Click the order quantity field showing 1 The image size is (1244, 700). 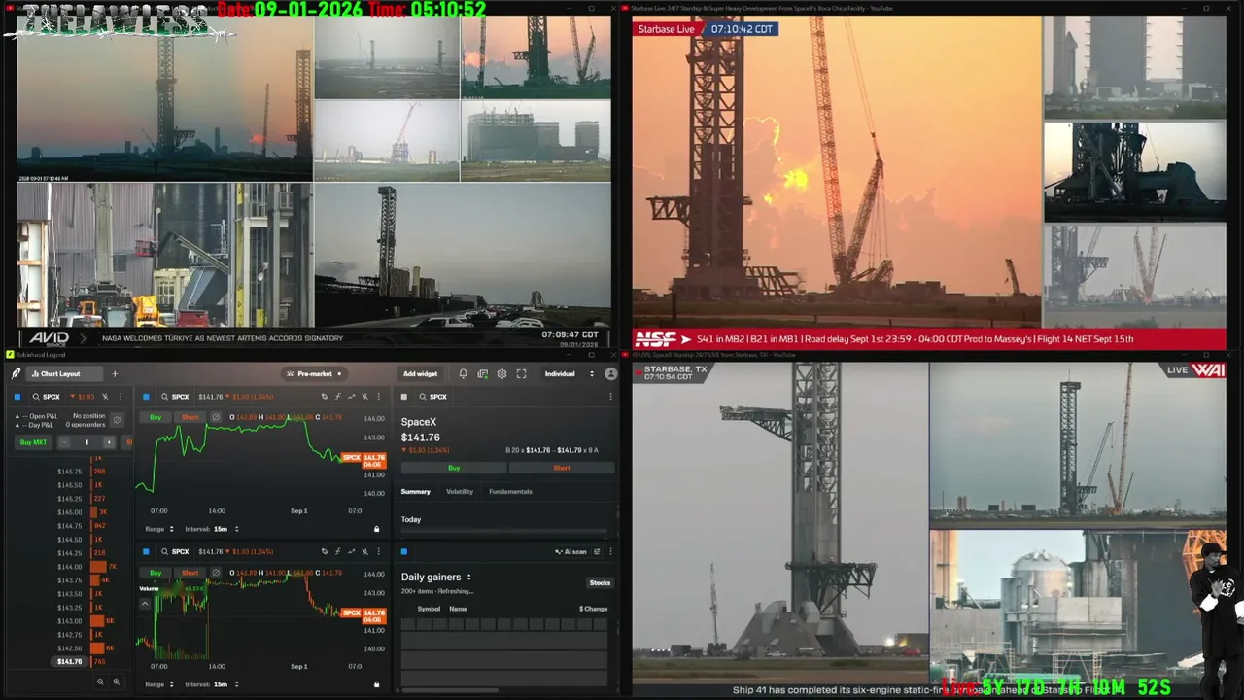[86, 442]
